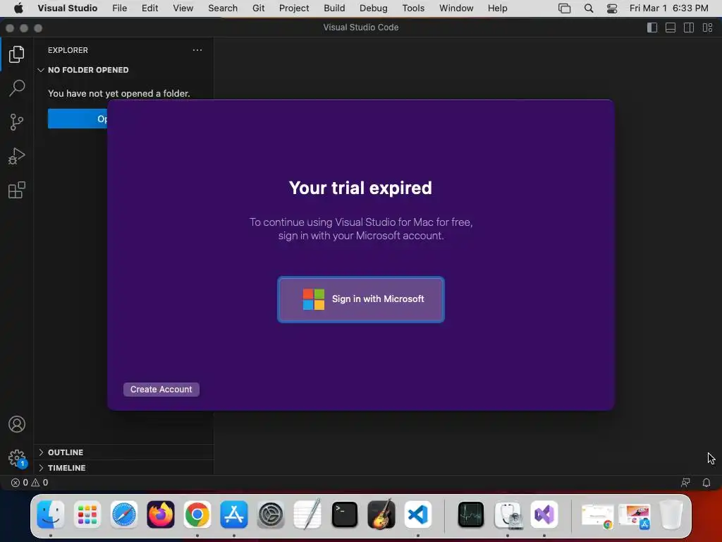Open Spotlight search in menu bar
The image size is (722, 542).
pyautogui.click(x=589, y=8)
